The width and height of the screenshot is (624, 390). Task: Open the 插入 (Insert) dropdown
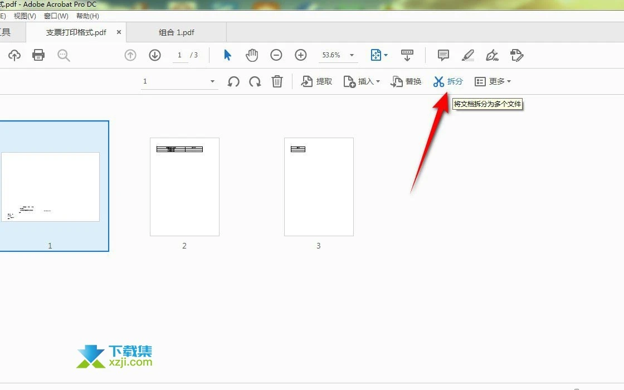click(362, 81)
